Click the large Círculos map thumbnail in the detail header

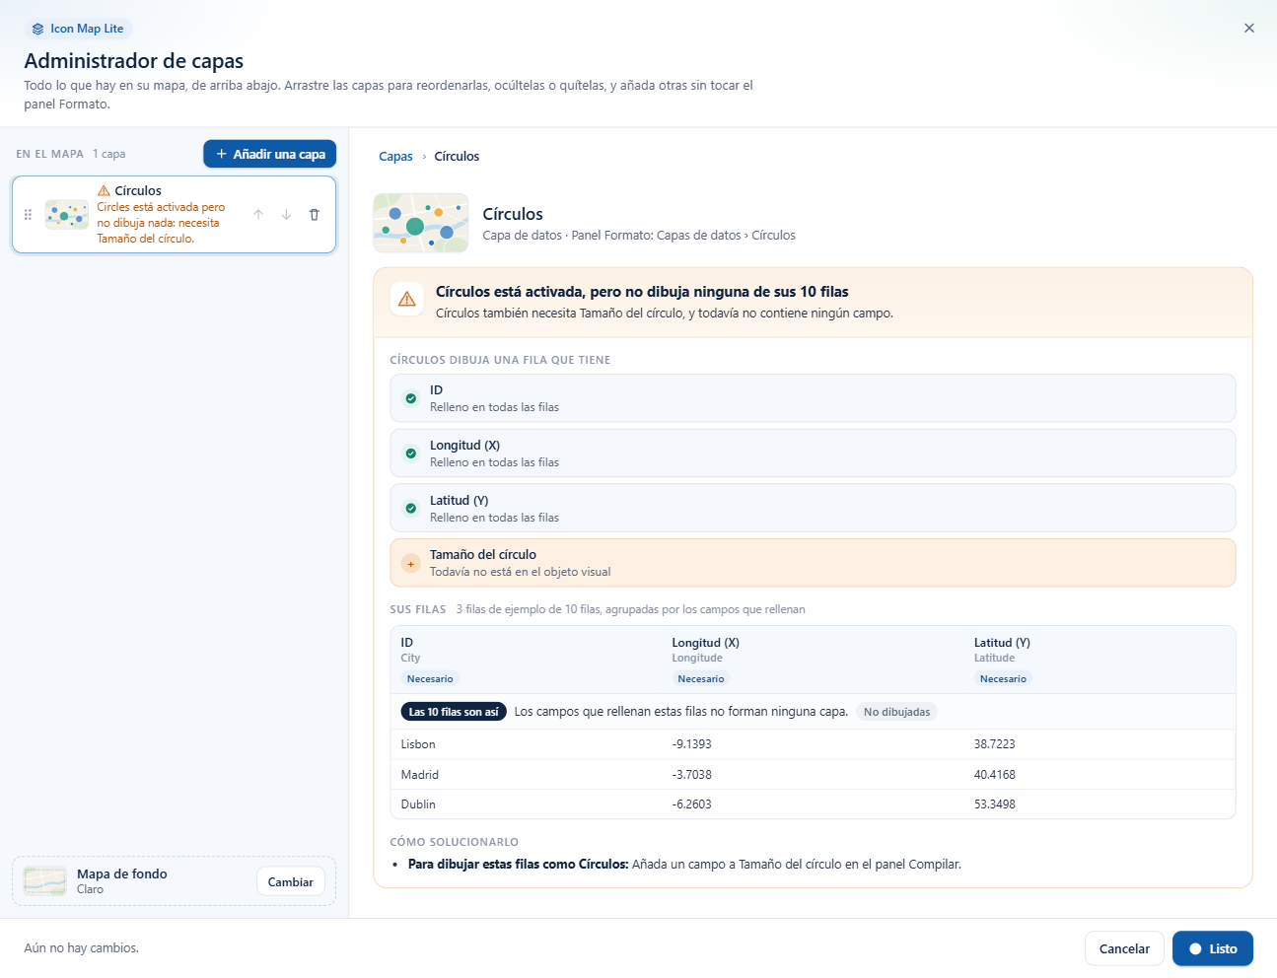point(421,223)
